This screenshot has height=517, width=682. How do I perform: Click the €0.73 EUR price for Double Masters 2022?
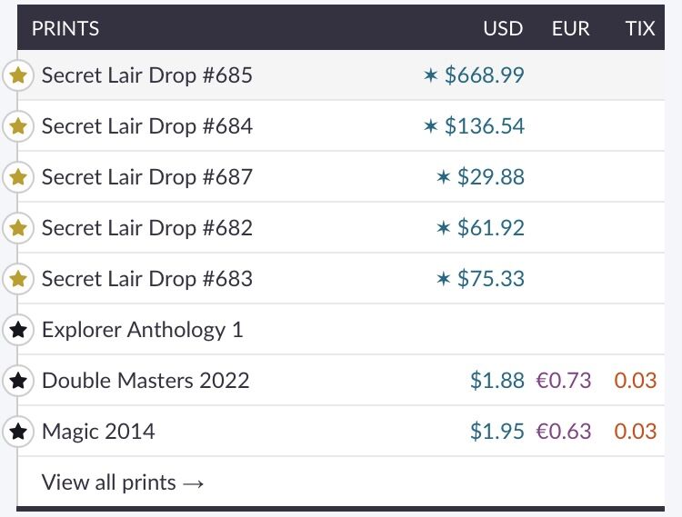[564, 381]
